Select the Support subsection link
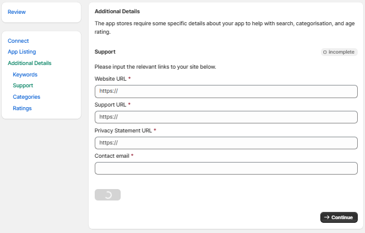This screenshot has width=365, height=233. [x=23, y=85]
